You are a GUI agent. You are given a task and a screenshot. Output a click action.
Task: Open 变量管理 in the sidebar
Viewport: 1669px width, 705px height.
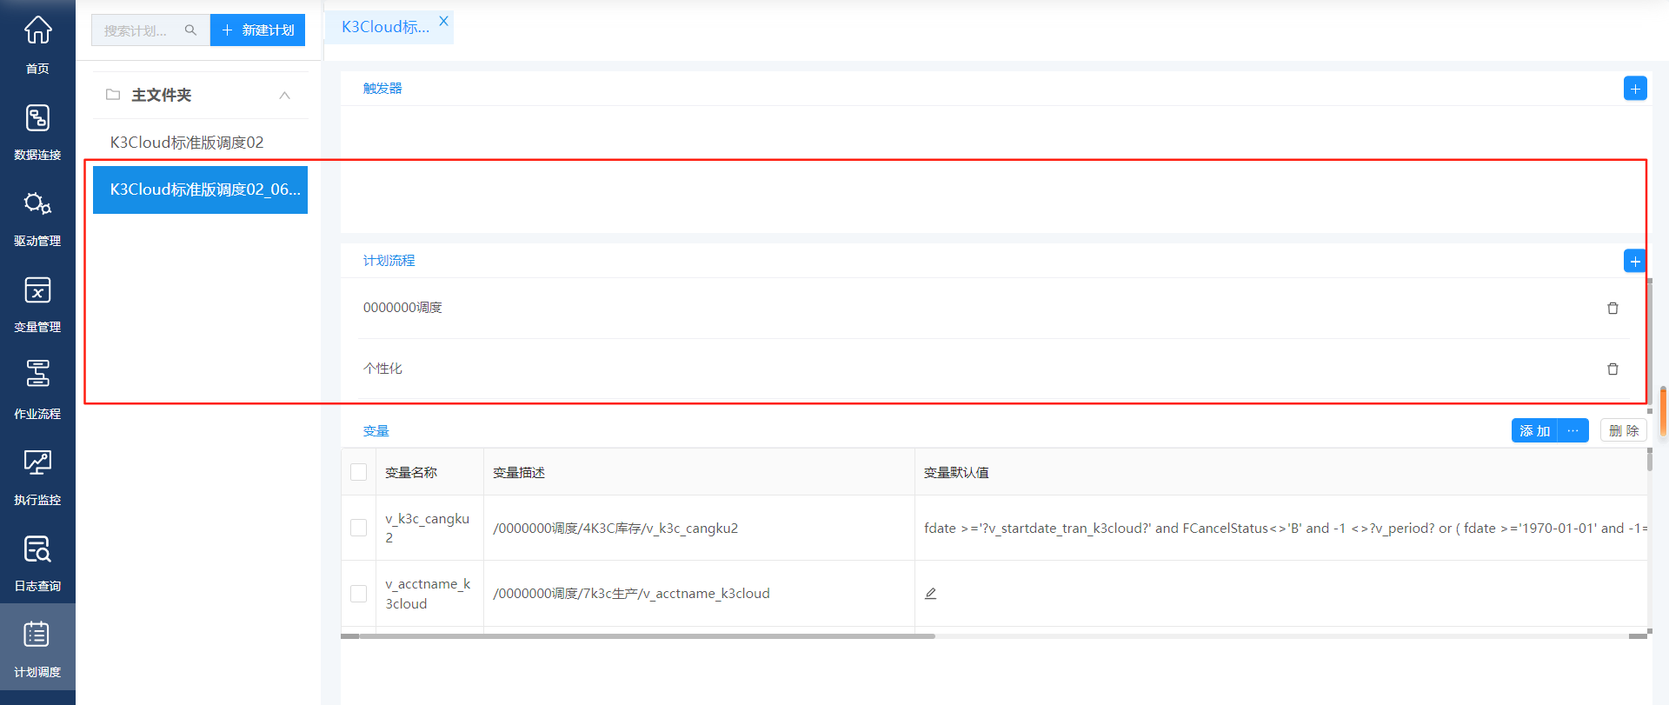[x=37, y=303]
